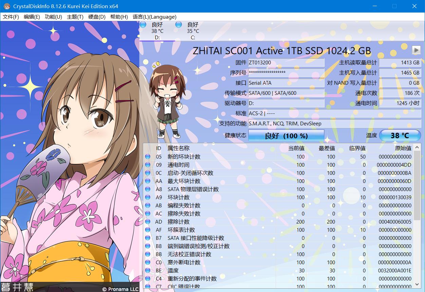Click the drive model title ZHITAI SC001 Active 1TB SSD
The image size is (425, 292).
(282, 51)
